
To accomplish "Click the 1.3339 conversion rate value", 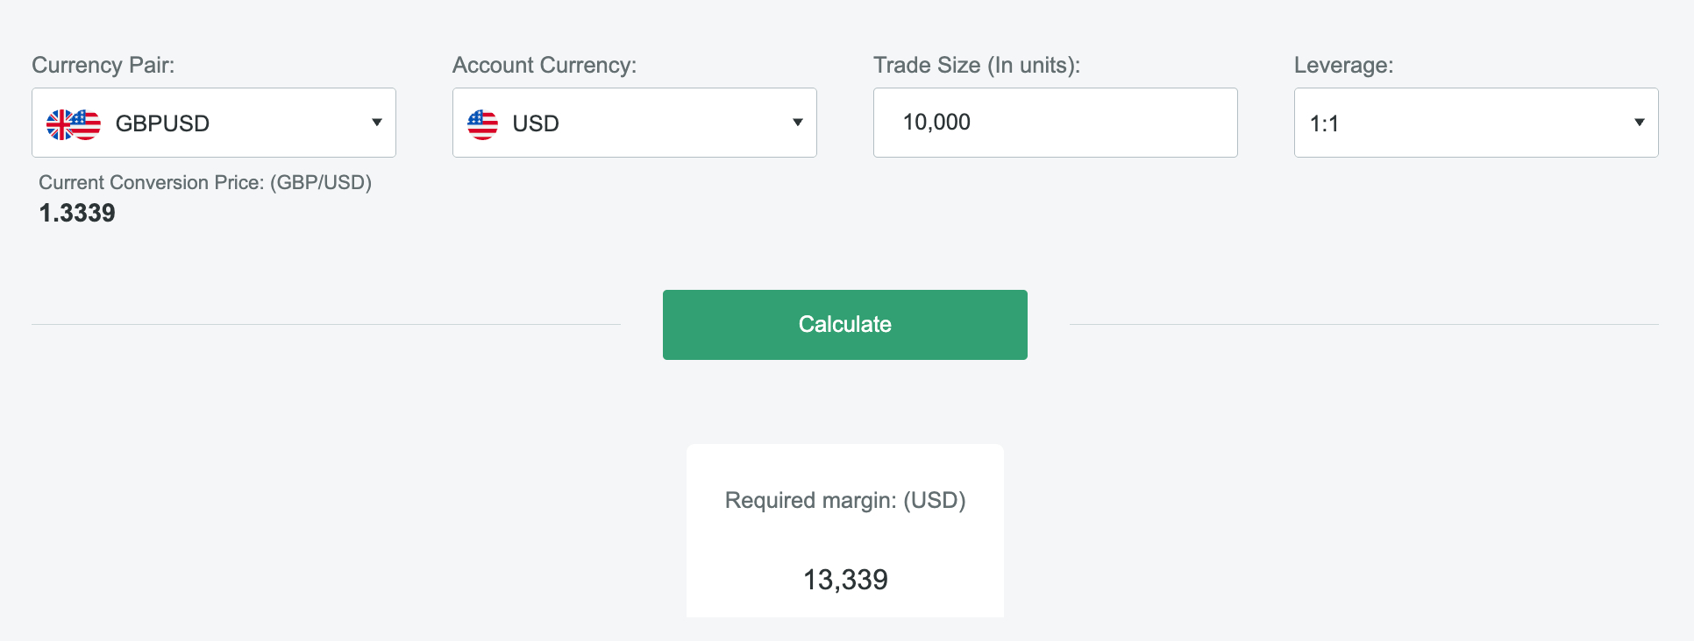I will tap(77, 213).
